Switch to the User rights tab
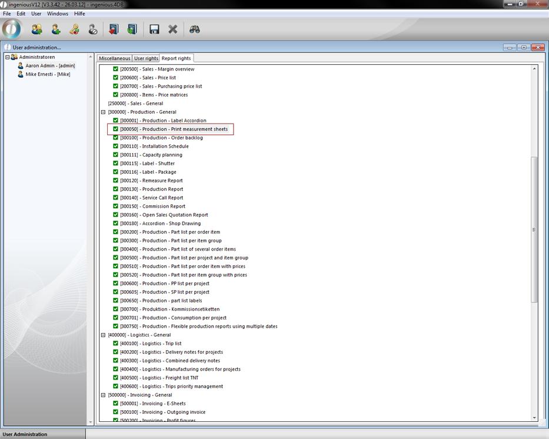Viewport: 549px width, 439px height. [x=146, y=58]
